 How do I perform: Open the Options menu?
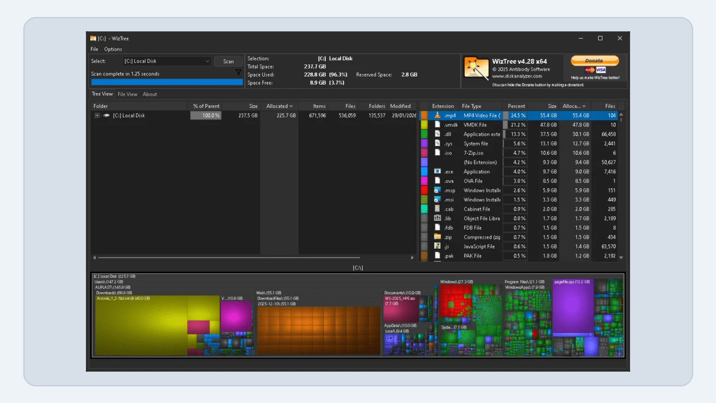(x=113, y=49)
